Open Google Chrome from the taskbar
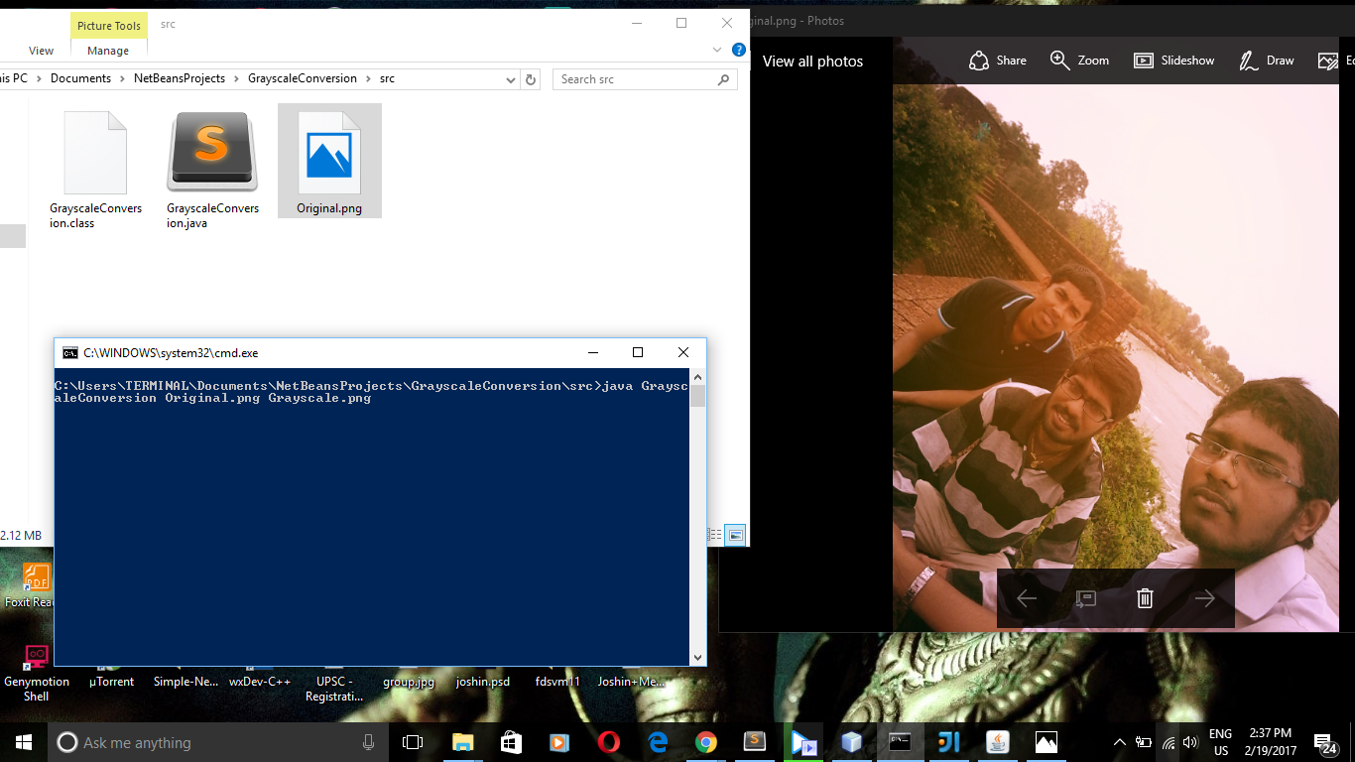1355x762 pixels. [x=706, y=742]
